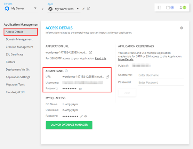
Task: Click breadcrumb chevron between server and app
Action: (x=43, y=9)
